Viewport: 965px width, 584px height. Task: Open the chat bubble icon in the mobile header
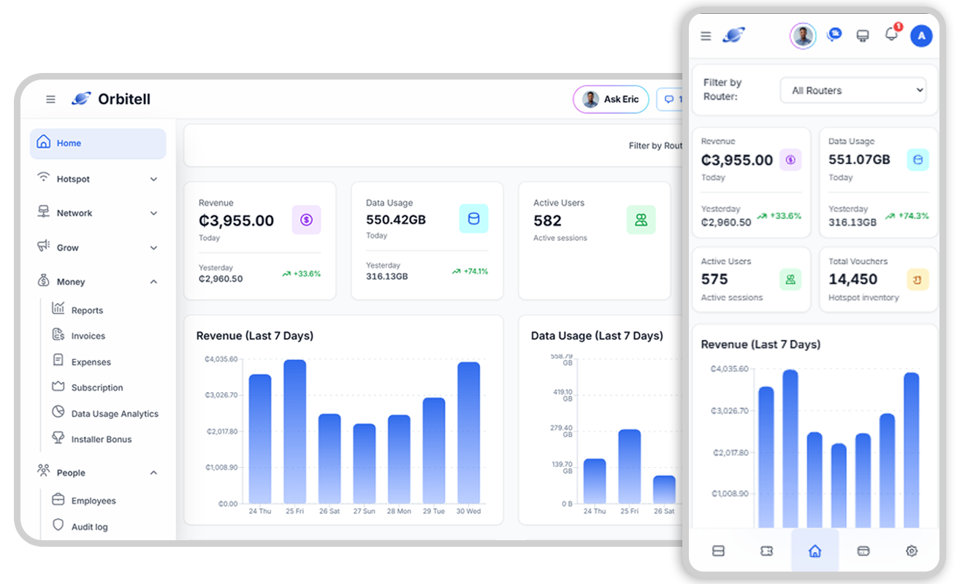pyautogui.click(x=834, y=35)
